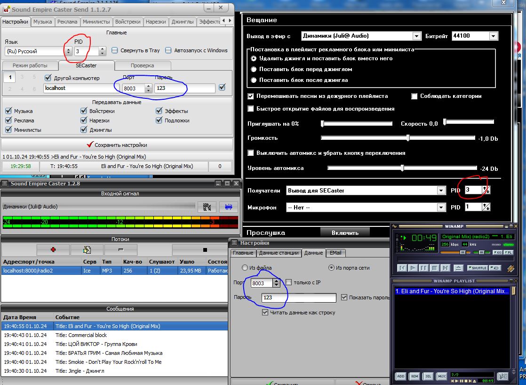
Task: Pause playback in Winamp
Action: point(424,268)
